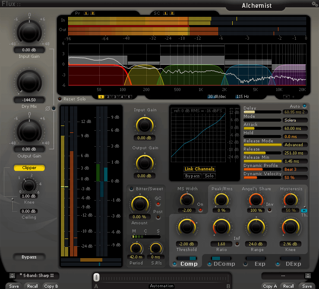Toggle the Post LED

coord(158,217)
